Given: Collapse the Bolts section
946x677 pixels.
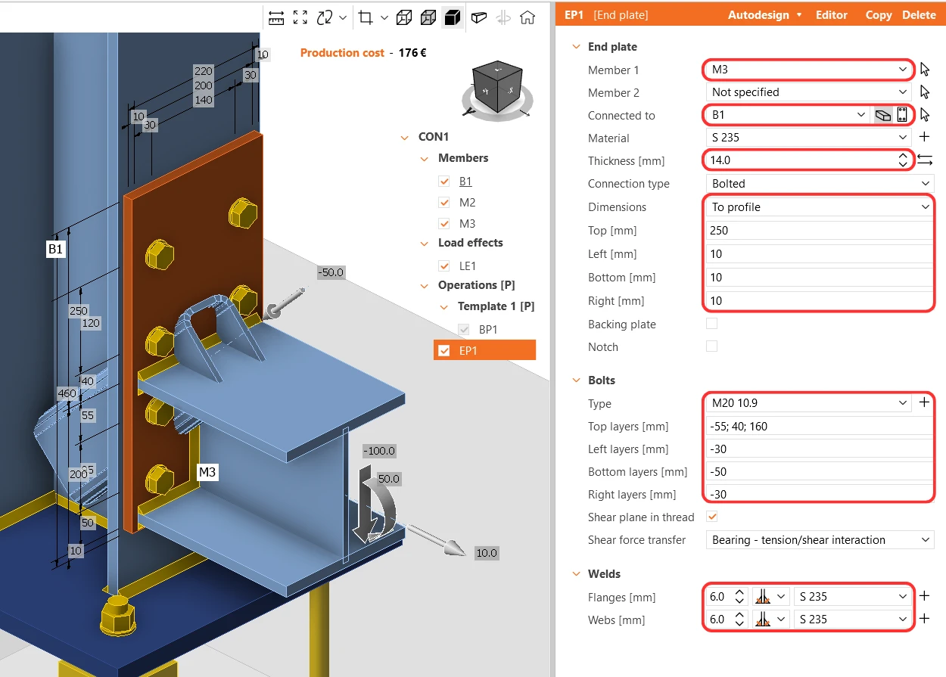Looking at the screenshot, I should coord(576,380).
